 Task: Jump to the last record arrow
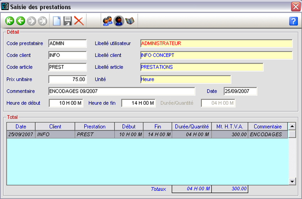point(42,21)
